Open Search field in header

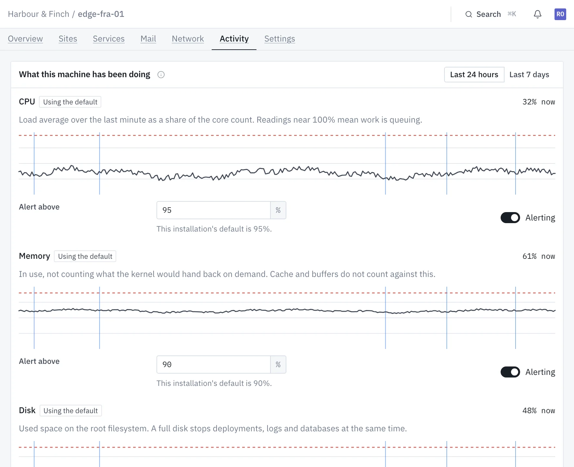pyautogui.click(x=491, y=14)
